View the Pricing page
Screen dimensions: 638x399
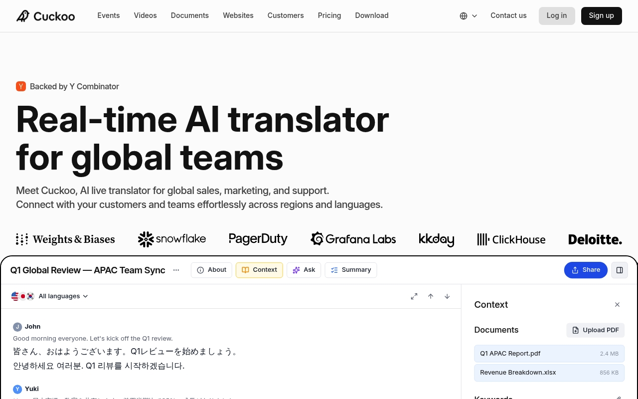[329, 15]
